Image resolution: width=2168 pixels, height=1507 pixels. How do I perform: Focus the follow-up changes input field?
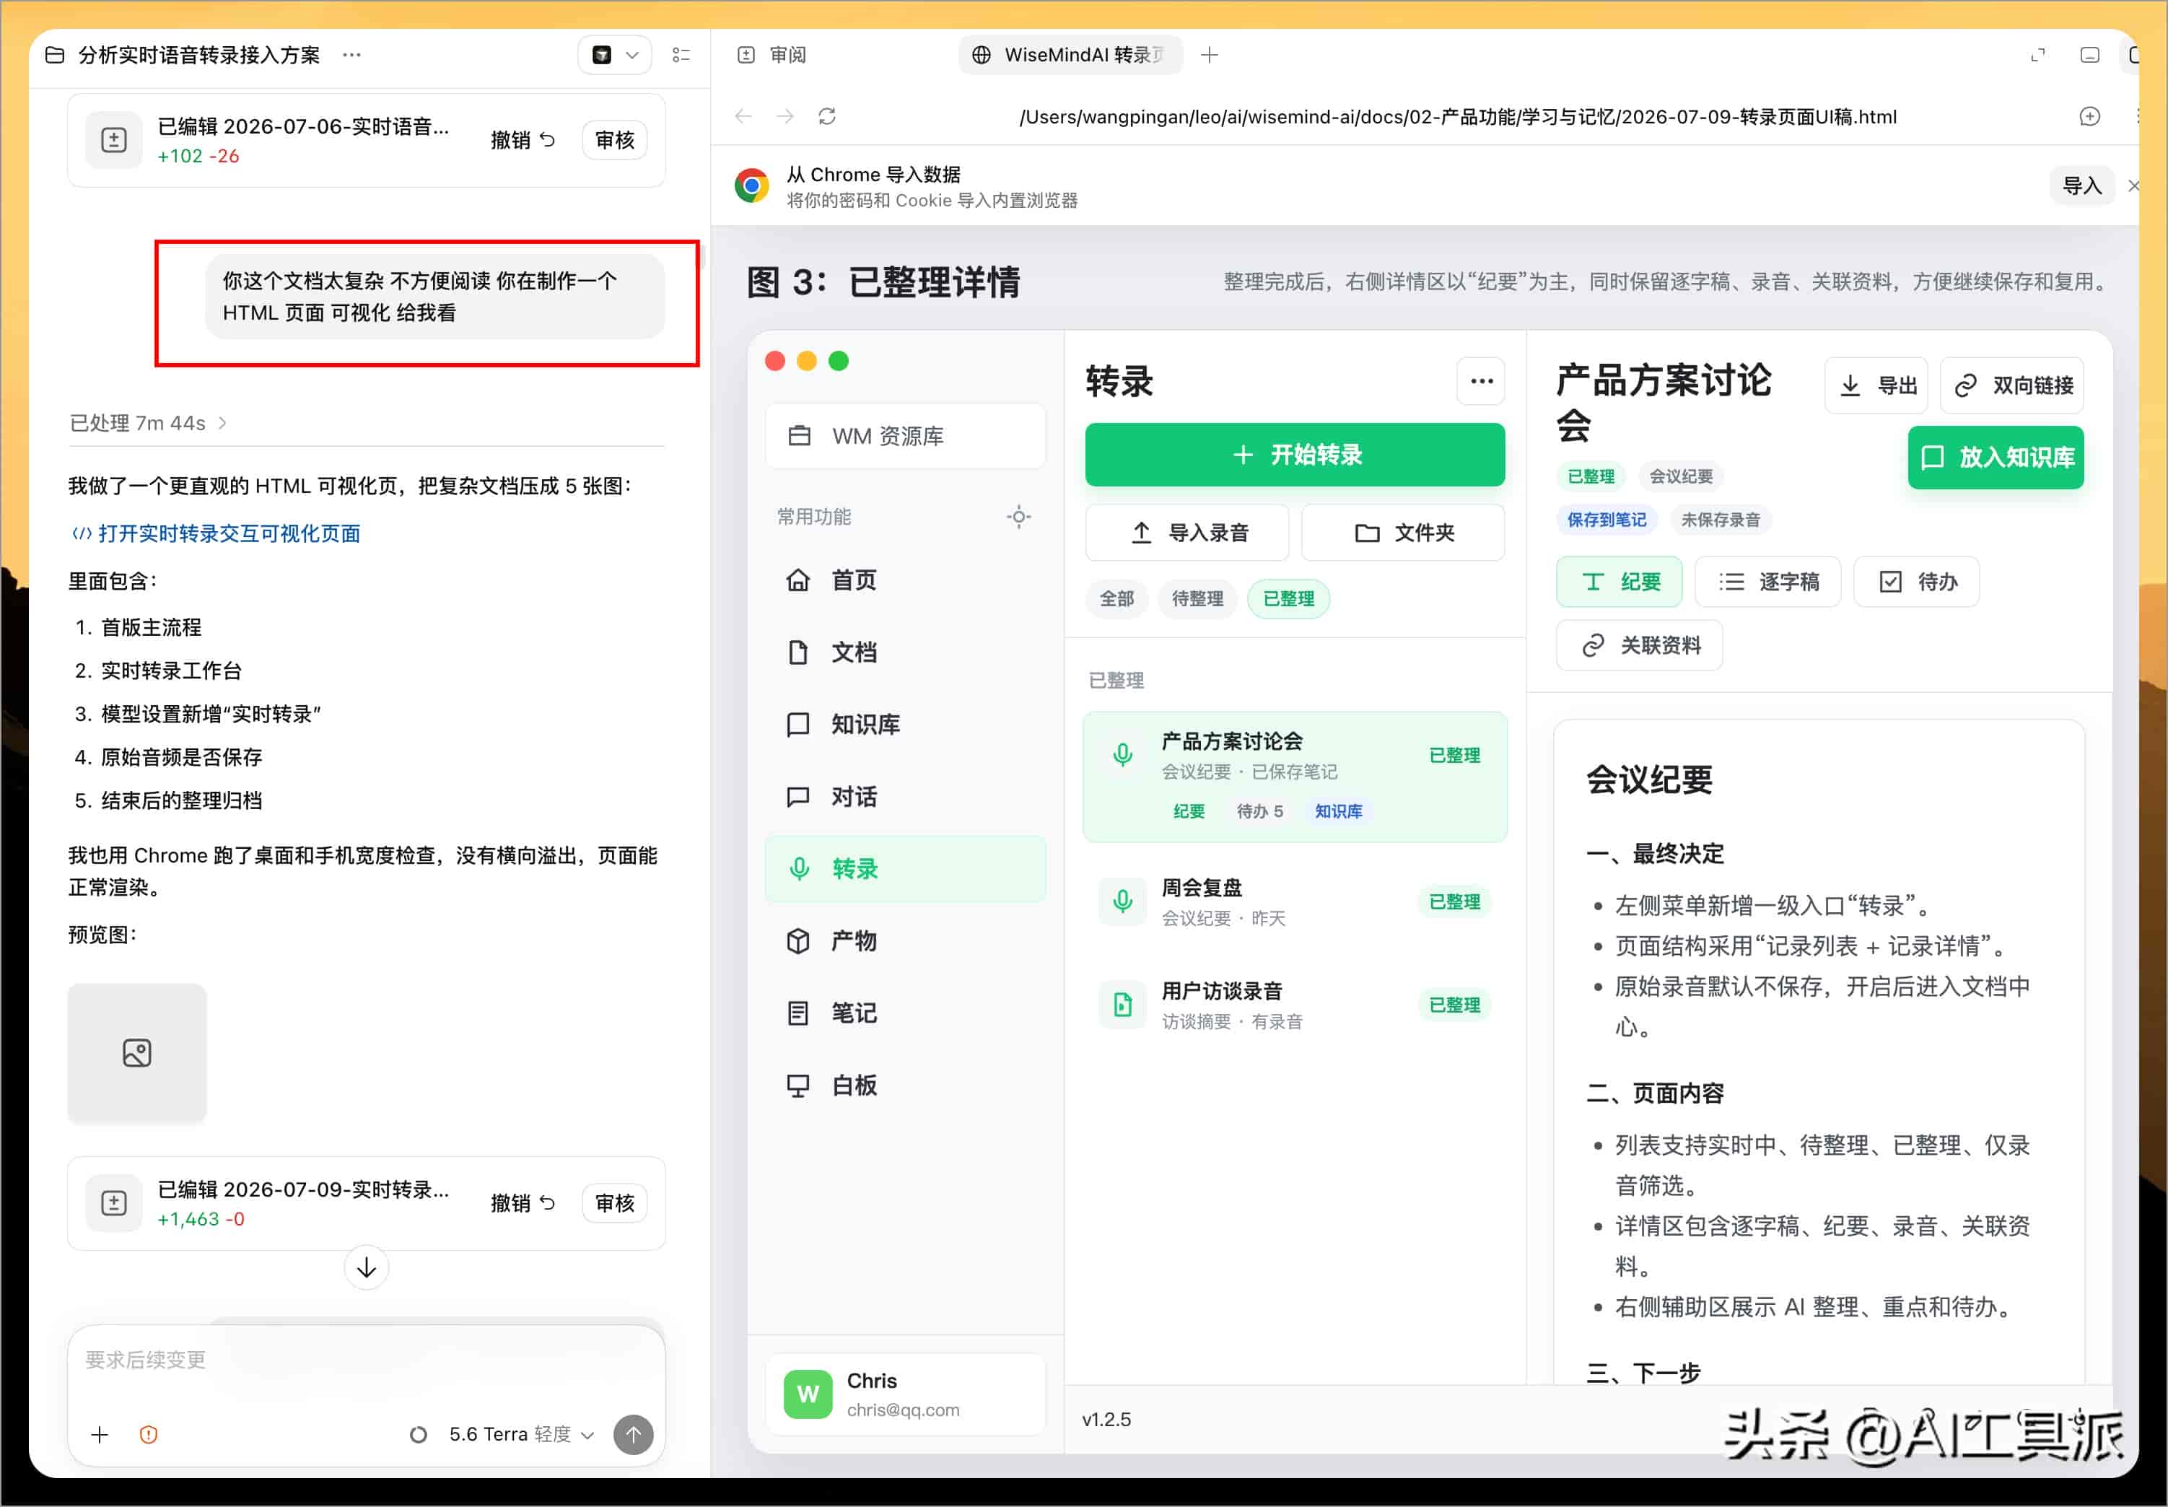click(x=367, y=1360)
